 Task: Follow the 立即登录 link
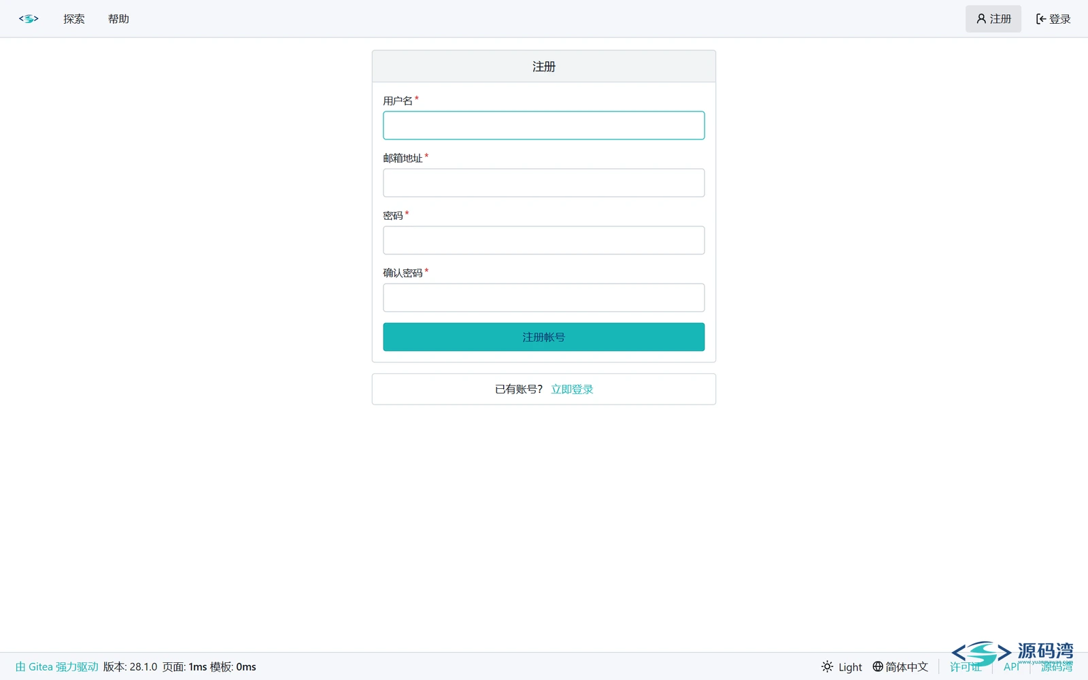[572, 390]
